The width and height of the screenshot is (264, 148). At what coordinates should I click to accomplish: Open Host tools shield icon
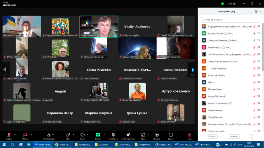(113, 135)
